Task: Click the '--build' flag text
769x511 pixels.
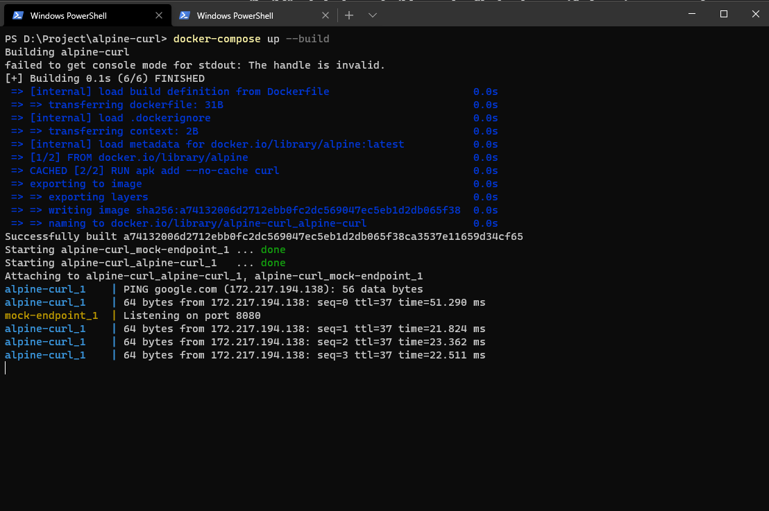Action: (307, 39)
